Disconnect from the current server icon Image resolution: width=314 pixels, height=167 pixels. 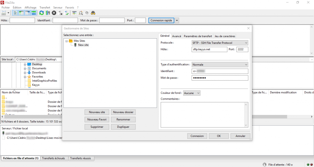[60, 13]
